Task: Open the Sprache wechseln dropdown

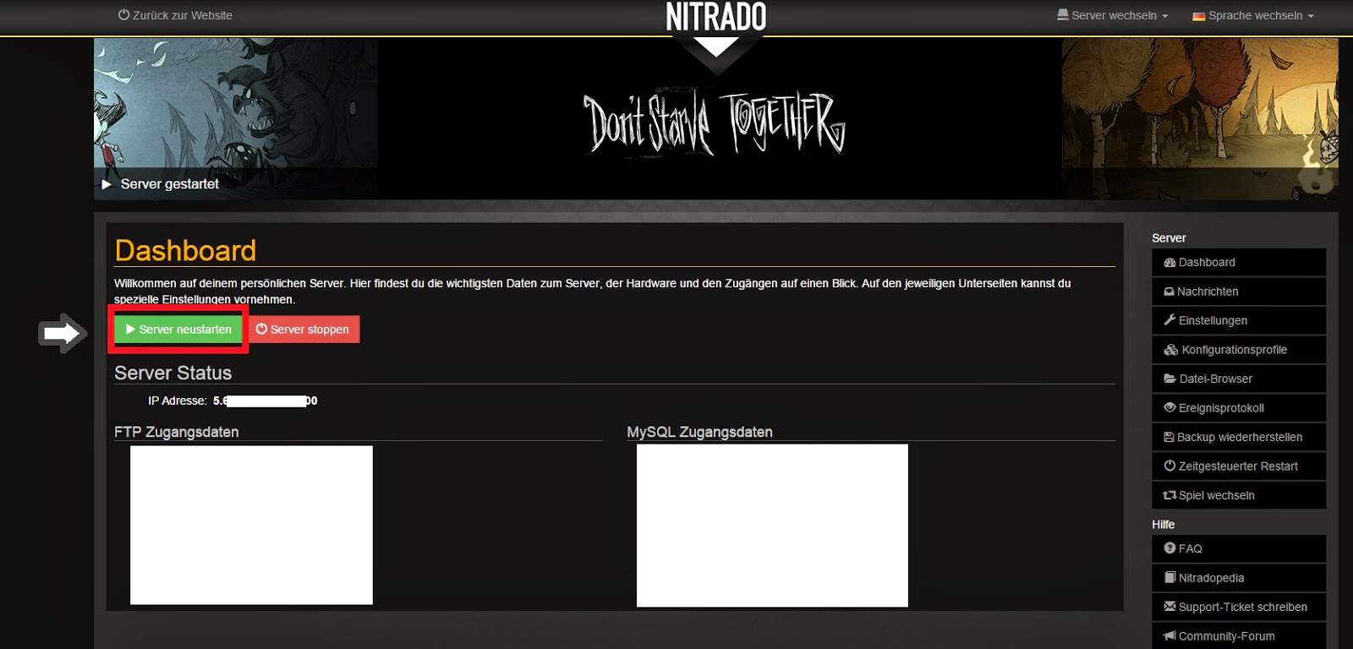Action: pyautogui.click(x=1253, y=15)
